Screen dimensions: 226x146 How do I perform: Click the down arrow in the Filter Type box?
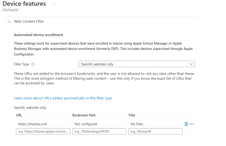tap(191, 64)
